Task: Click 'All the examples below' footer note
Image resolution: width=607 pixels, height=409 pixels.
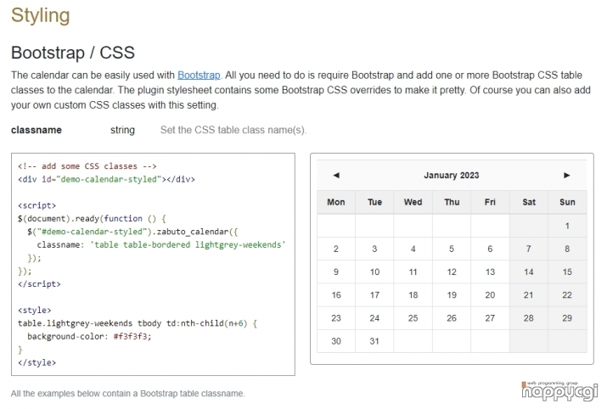Action: click(x=127, y=394)
